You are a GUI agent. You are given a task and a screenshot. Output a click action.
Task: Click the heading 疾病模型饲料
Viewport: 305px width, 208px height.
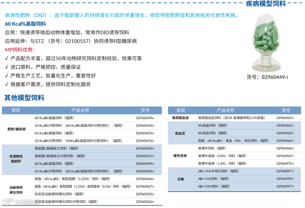coord(266,4)
